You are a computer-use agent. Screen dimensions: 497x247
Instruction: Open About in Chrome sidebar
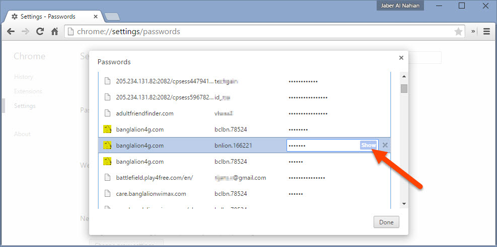coord(22,134)
